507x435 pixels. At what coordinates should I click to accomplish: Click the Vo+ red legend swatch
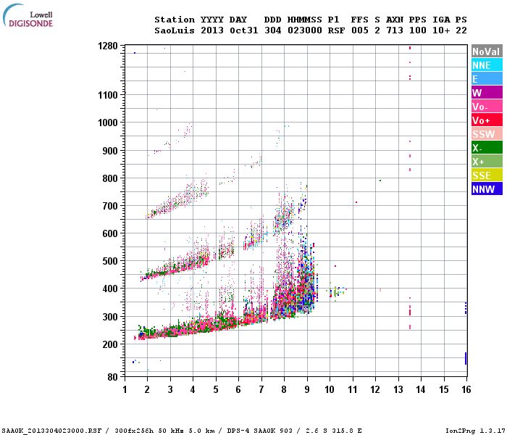point(487,120)
